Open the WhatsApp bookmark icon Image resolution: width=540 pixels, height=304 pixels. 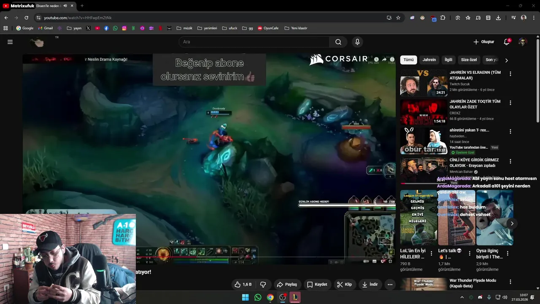point(115,28)
